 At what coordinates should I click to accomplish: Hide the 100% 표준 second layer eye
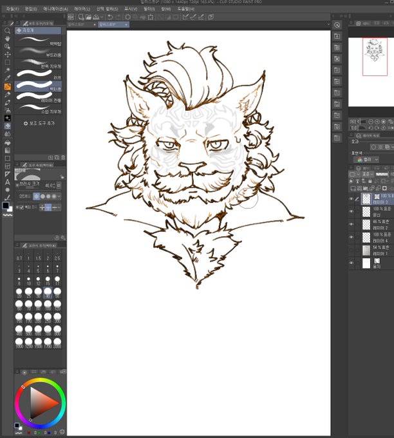coord(352,212)
